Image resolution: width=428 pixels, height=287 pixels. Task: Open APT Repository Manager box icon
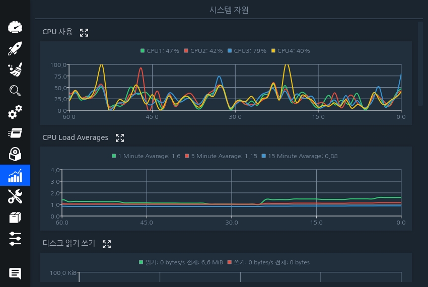(15, 218)
